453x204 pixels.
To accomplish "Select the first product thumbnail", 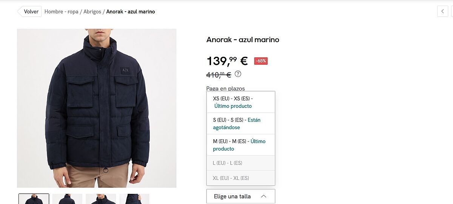I will [x=34, y=199].
